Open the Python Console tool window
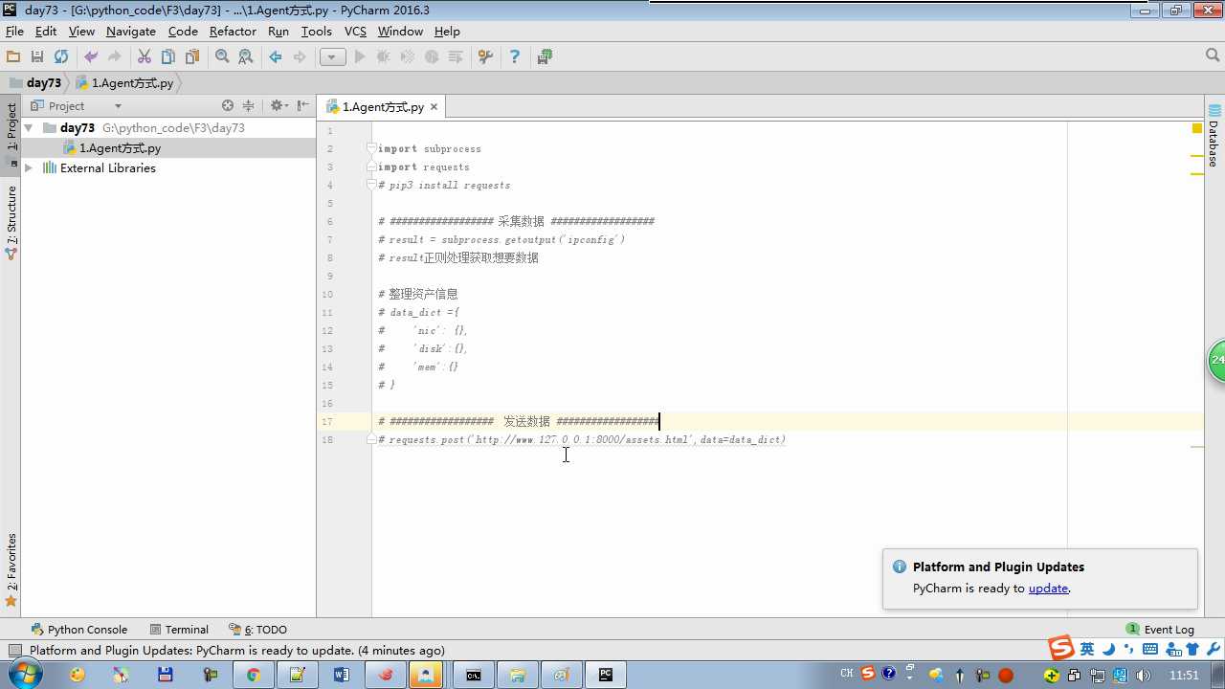1225x689 pixels. tap(79, 630)
